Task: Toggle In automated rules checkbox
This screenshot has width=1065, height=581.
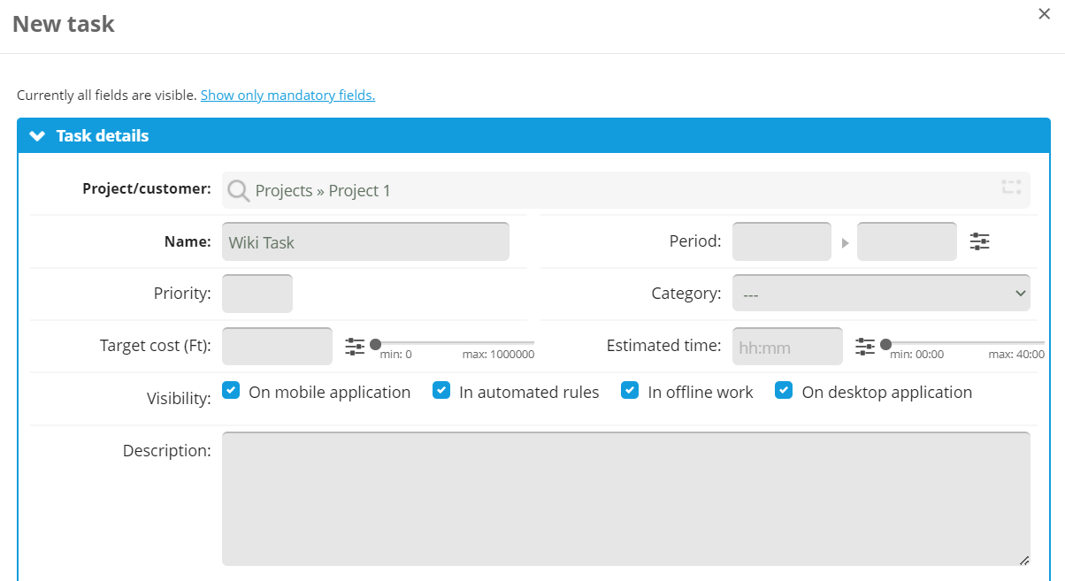Action: 441,391
